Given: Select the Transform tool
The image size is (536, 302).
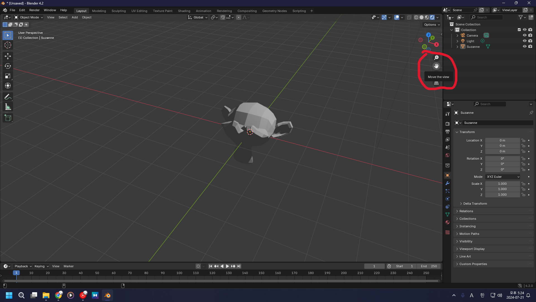Looking at the screenshot, I should 8,86.
